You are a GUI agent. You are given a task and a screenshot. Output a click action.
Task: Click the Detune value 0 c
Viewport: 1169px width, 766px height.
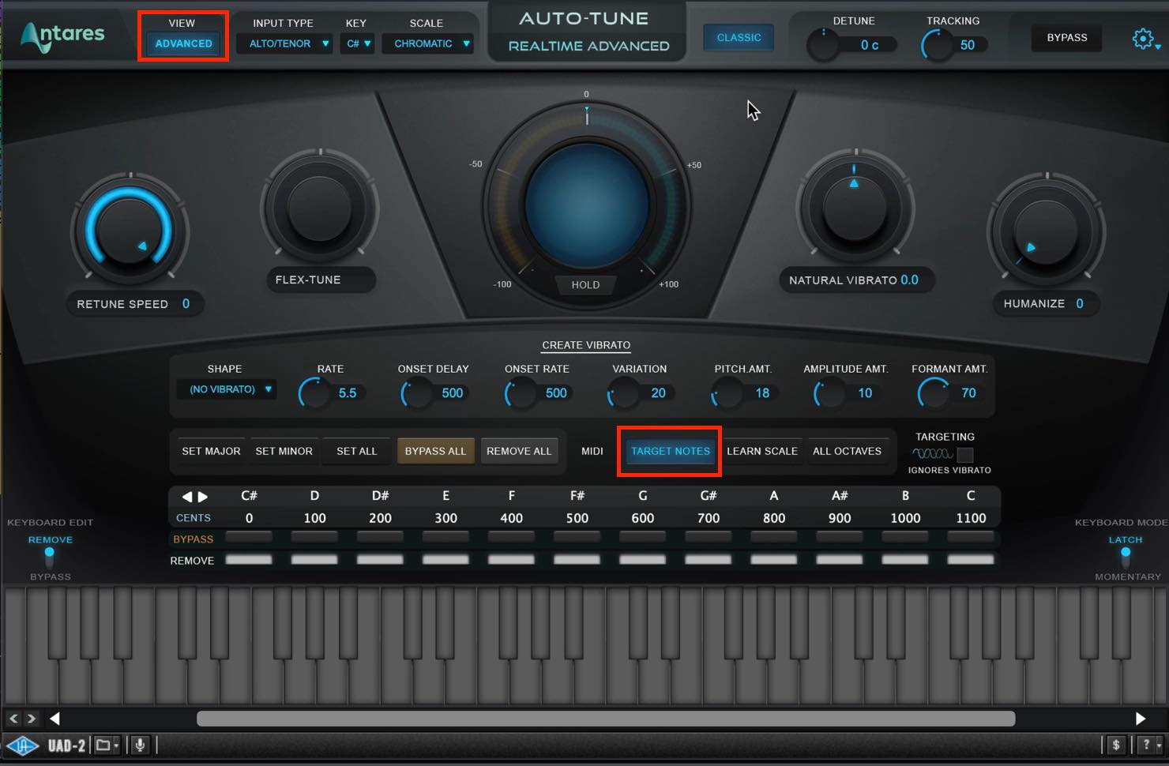point(870,45)
